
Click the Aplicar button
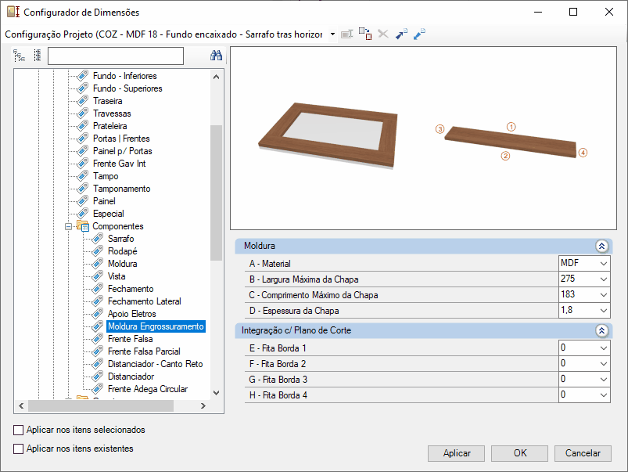[456, 453]
